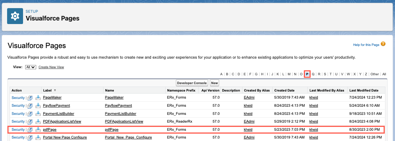Filter pages by letter Q
The image size is (395, 141).
313,74
